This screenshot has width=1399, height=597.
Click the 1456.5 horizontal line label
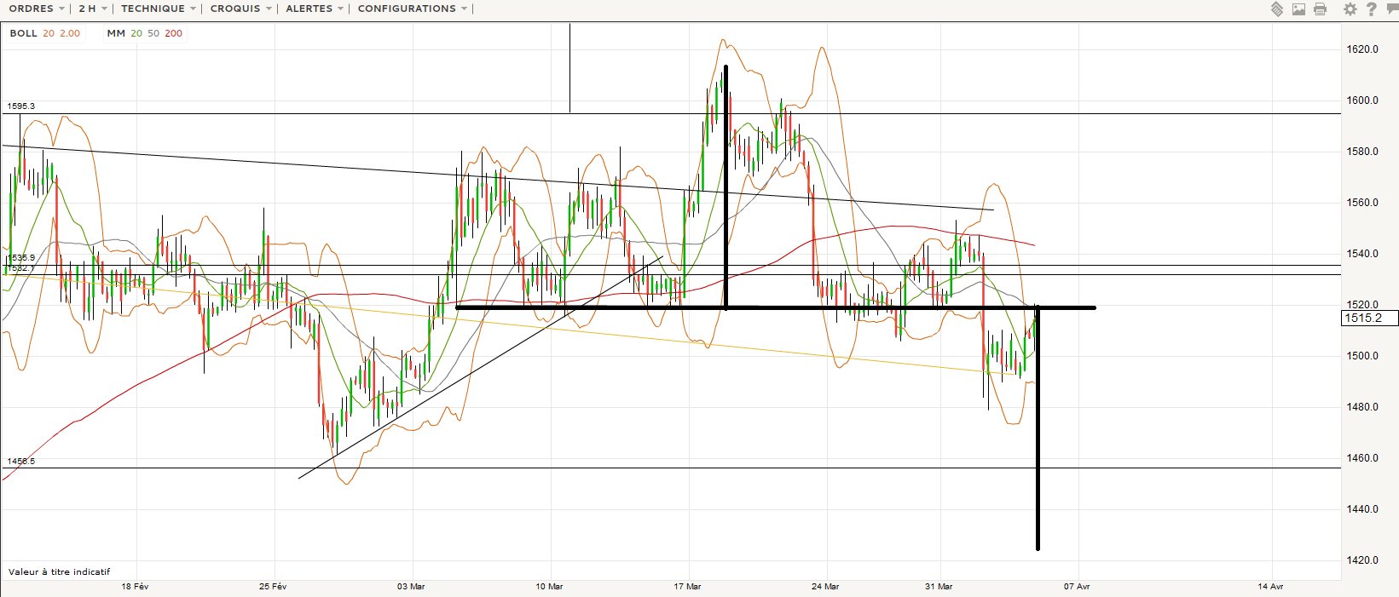coord(21,462)
